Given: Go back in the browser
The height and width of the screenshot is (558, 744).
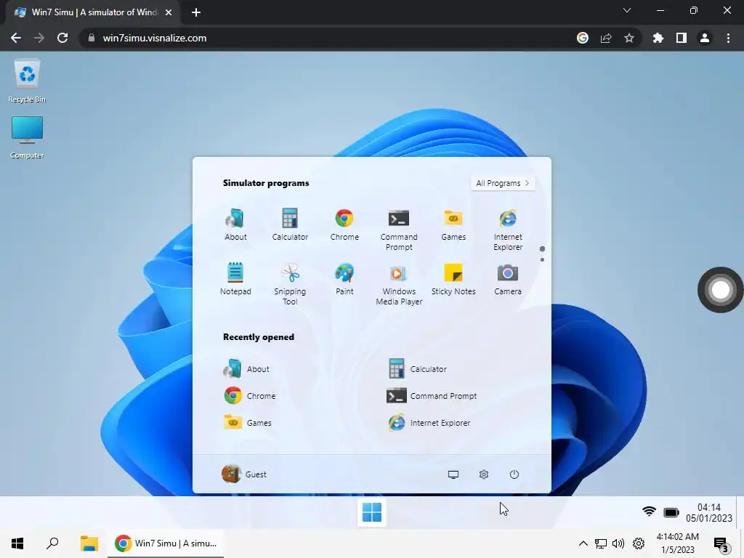Looking at the screenshot, I should (16, 38).
